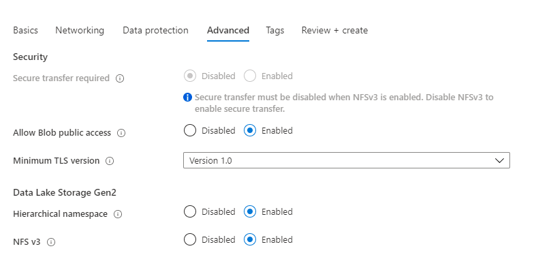Select Enabled for Allow Blob public access
Screen dimensions: 536x268
pyautogui.click(x=250, y=130)
